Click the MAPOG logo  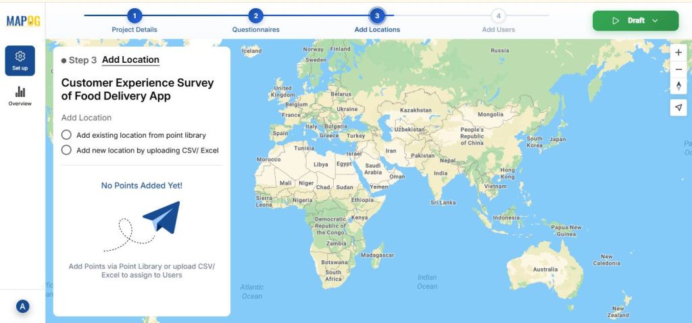click(x=23, y=21)
